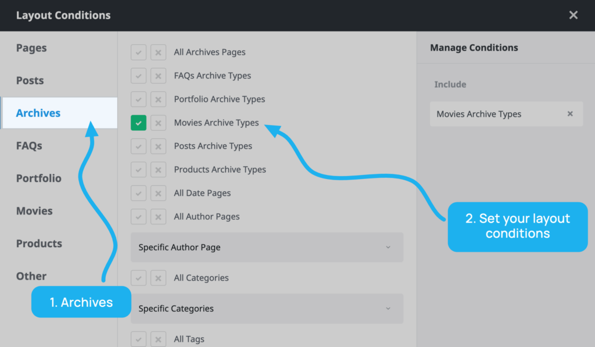Exclude Posts Archive Types with X button
595x347 pixels.
[158, 146]
